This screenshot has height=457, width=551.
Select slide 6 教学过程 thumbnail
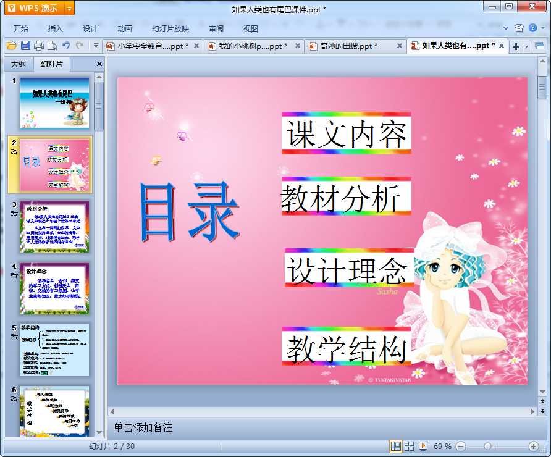54,412
